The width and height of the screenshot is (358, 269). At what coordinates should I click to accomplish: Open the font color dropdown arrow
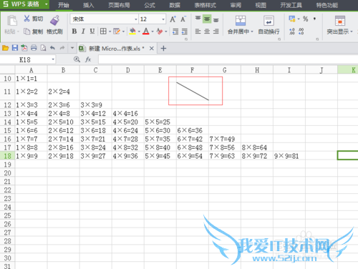153,31
